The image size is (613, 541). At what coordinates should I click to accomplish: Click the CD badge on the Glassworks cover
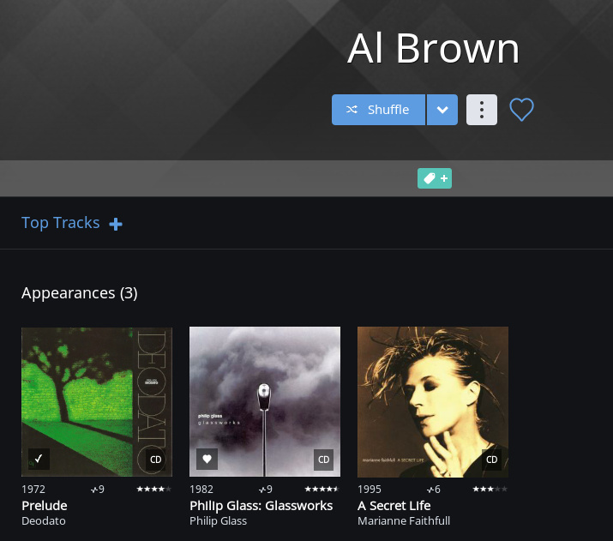click(324, 460)
